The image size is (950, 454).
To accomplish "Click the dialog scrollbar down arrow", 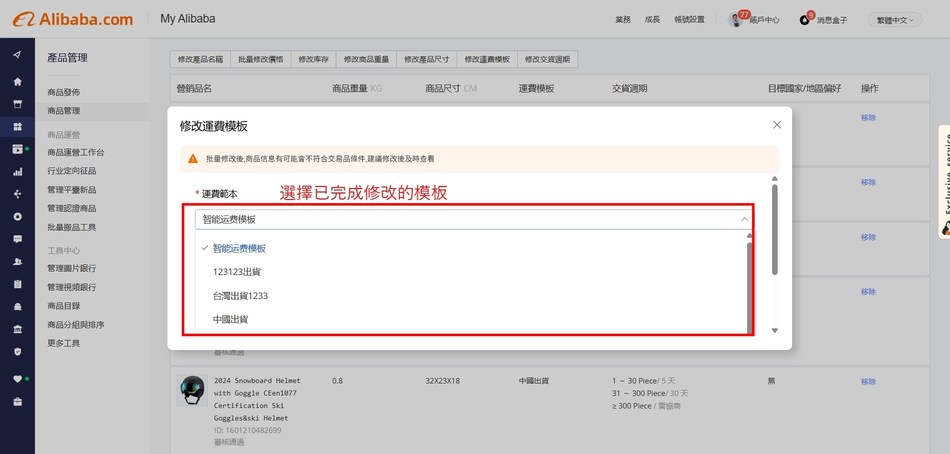I will tap(775, 330).
